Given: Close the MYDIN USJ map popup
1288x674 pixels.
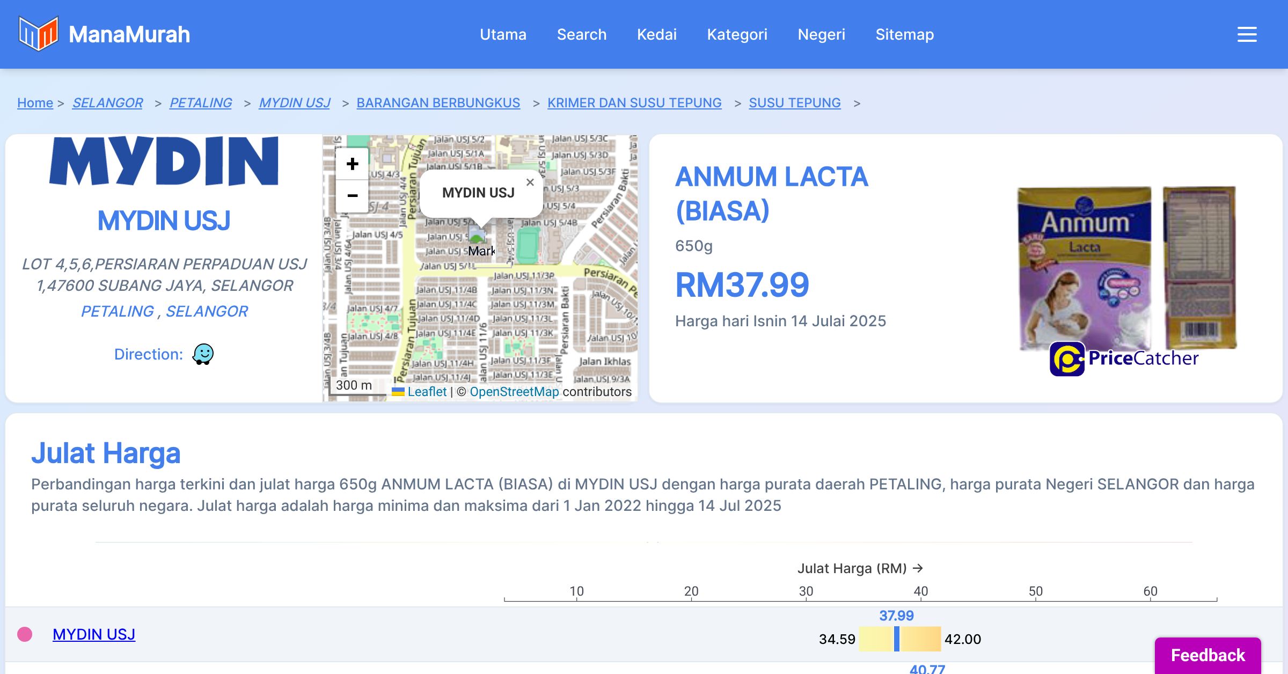Looking at the screenshot, I should tap(530, 182).
